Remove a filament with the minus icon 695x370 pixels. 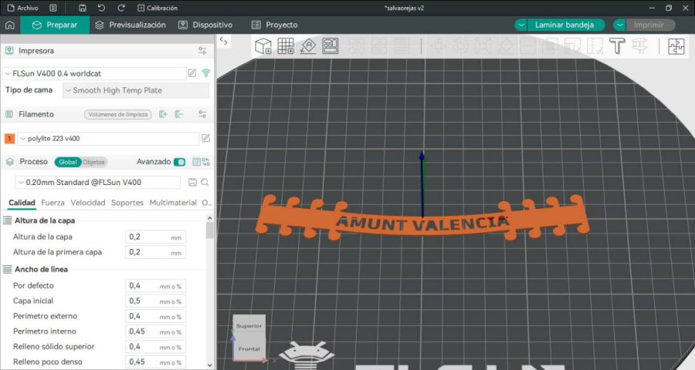pyautogui.click(x=178, y=114)
